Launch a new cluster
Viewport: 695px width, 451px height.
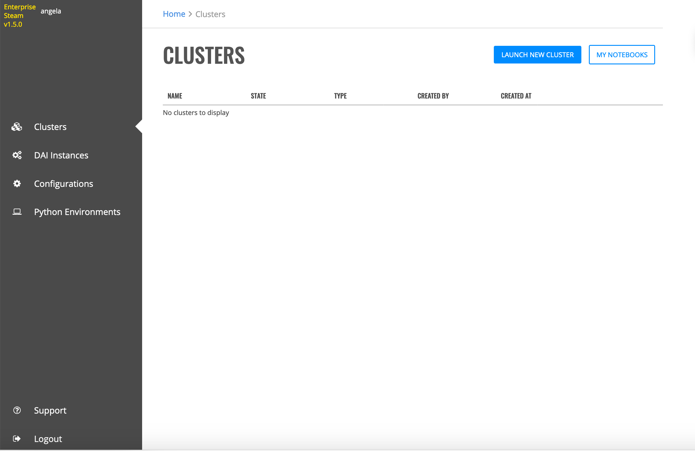tap(537, 55)
